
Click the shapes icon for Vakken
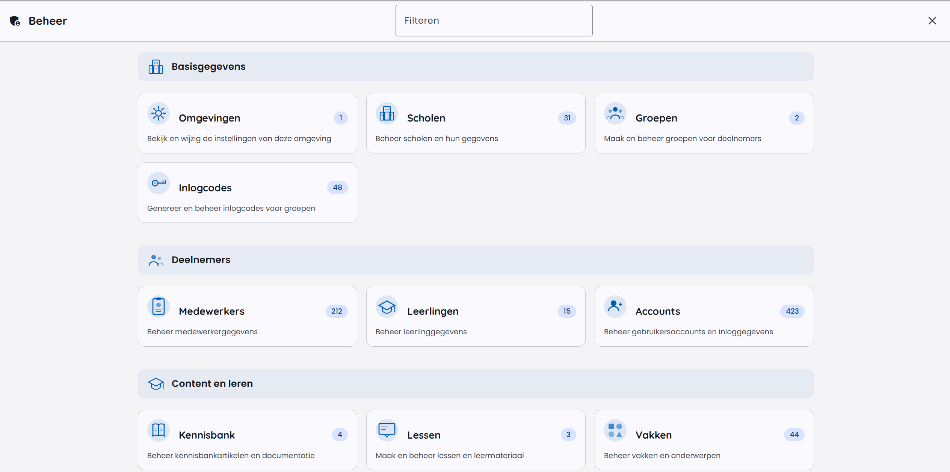point(615,430)
